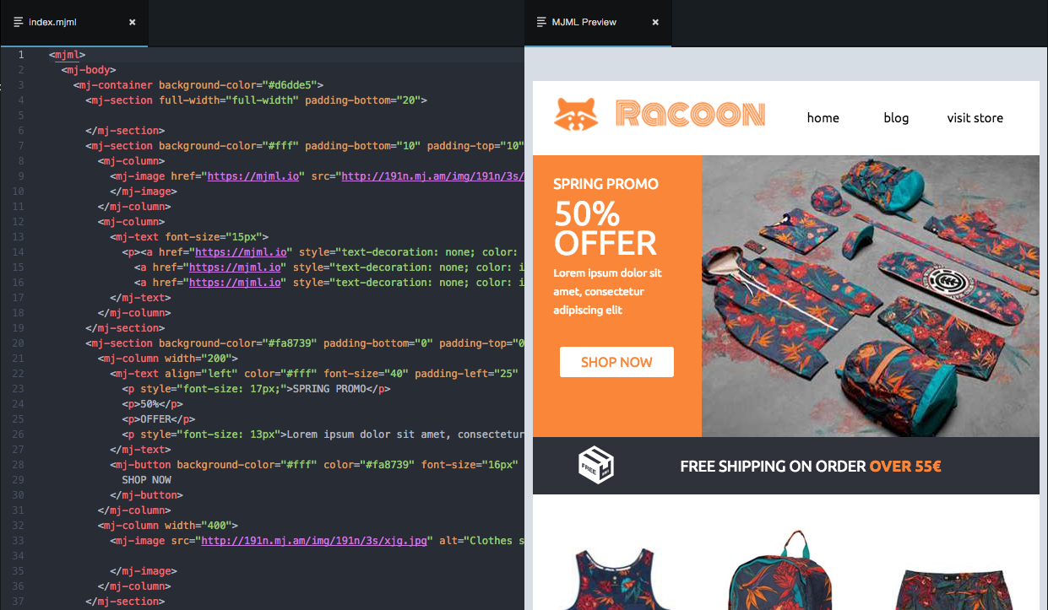Click the OVER 55€ orange text
1048x610 pixels.
point(905,466)
